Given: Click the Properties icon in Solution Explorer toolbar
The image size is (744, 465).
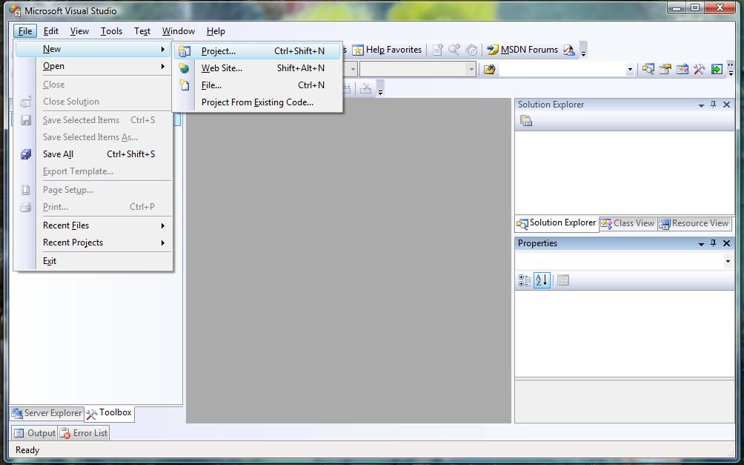Looking at the screenshot, I should click(525, 121).
